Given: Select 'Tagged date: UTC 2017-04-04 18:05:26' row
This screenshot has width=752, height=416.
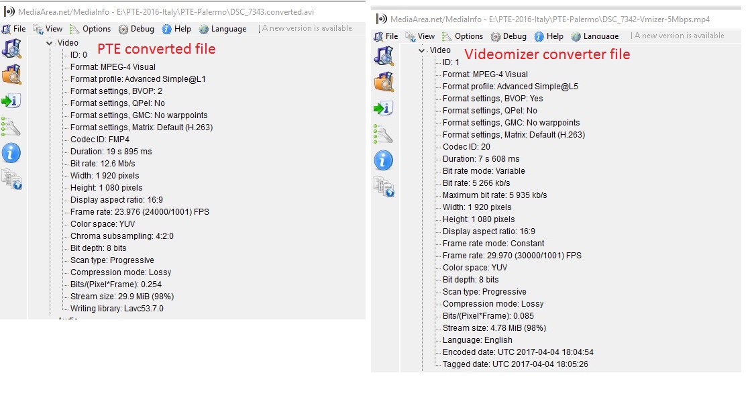Looking at the screenshot, I should click(x=516, y=364).
